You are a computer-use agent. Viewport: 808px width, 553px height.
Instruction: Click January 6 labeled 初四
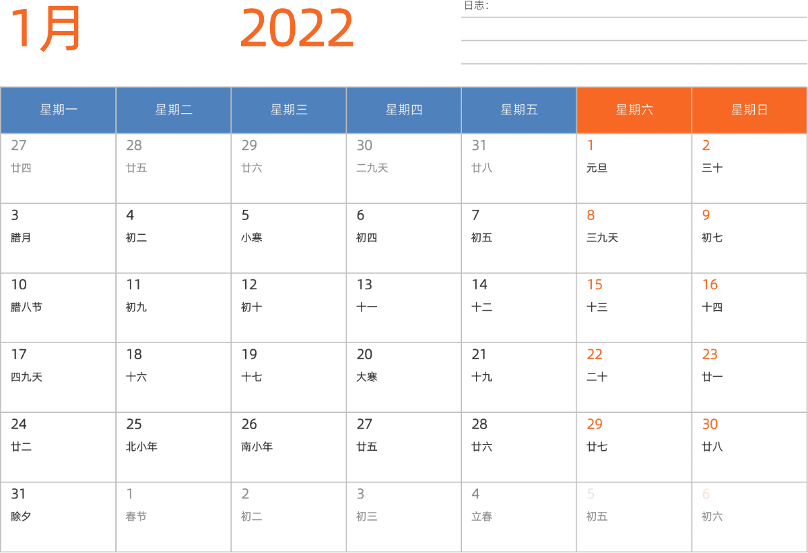tap(404, 238)
